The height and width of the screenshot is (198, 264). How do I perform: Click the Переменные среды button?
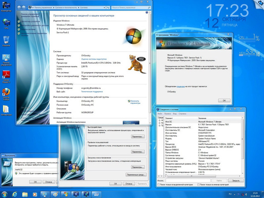136,174
